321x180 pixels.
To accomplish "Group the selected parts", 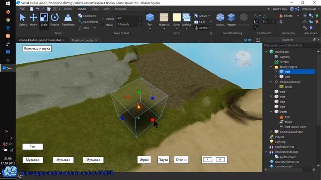I will click(x=201, y=16).
